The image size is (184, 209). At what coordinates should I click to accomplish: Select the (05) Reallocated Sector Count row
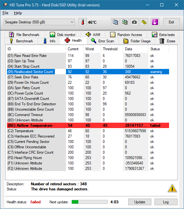[x=88, y=72]
